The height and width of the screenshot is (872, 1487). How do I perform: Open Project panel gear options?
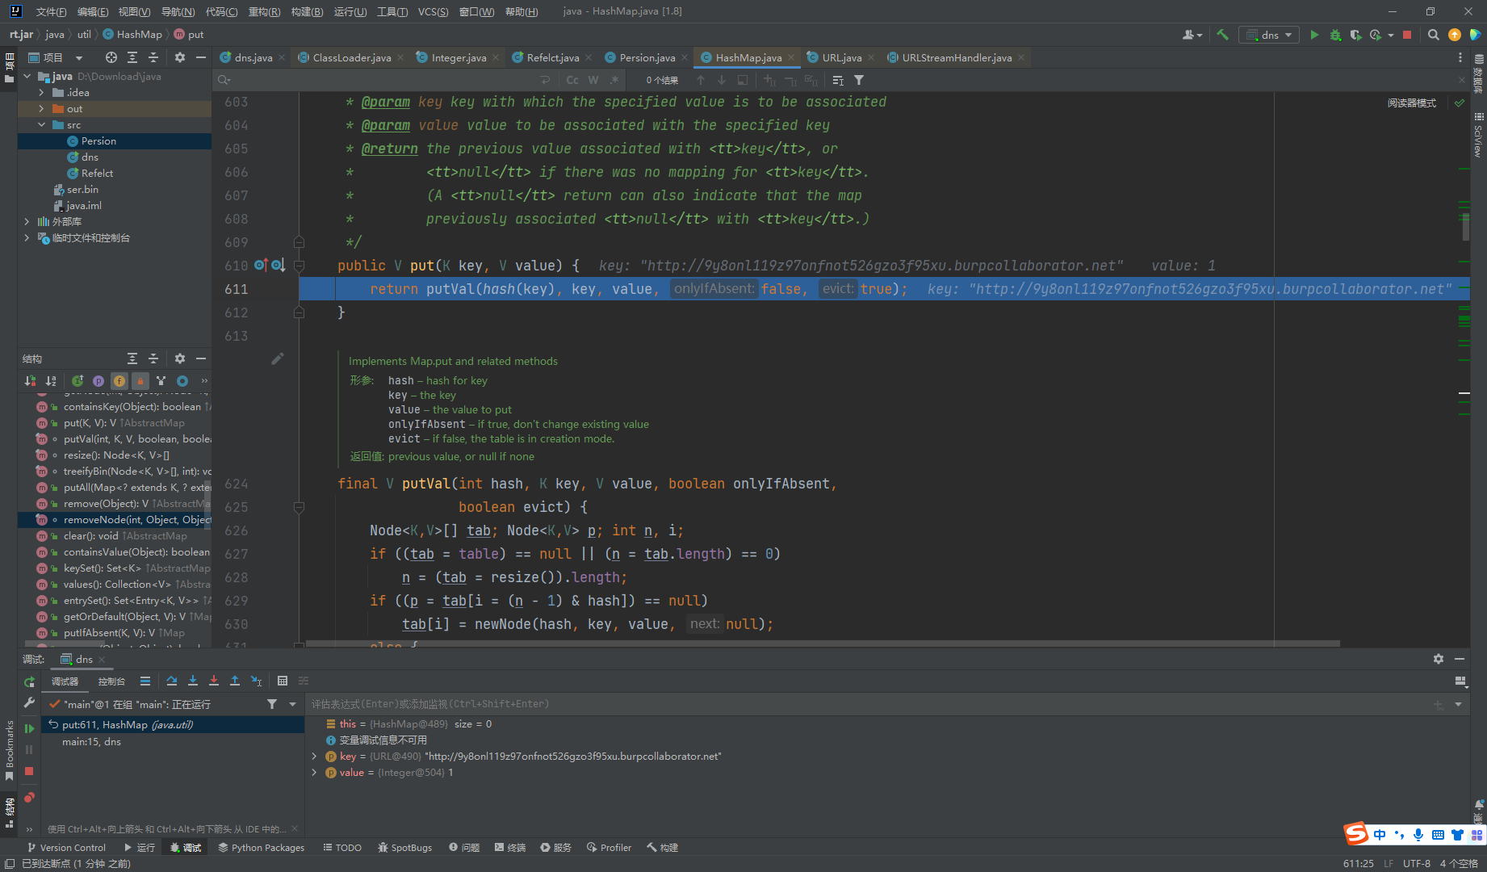tap(180, 57)
